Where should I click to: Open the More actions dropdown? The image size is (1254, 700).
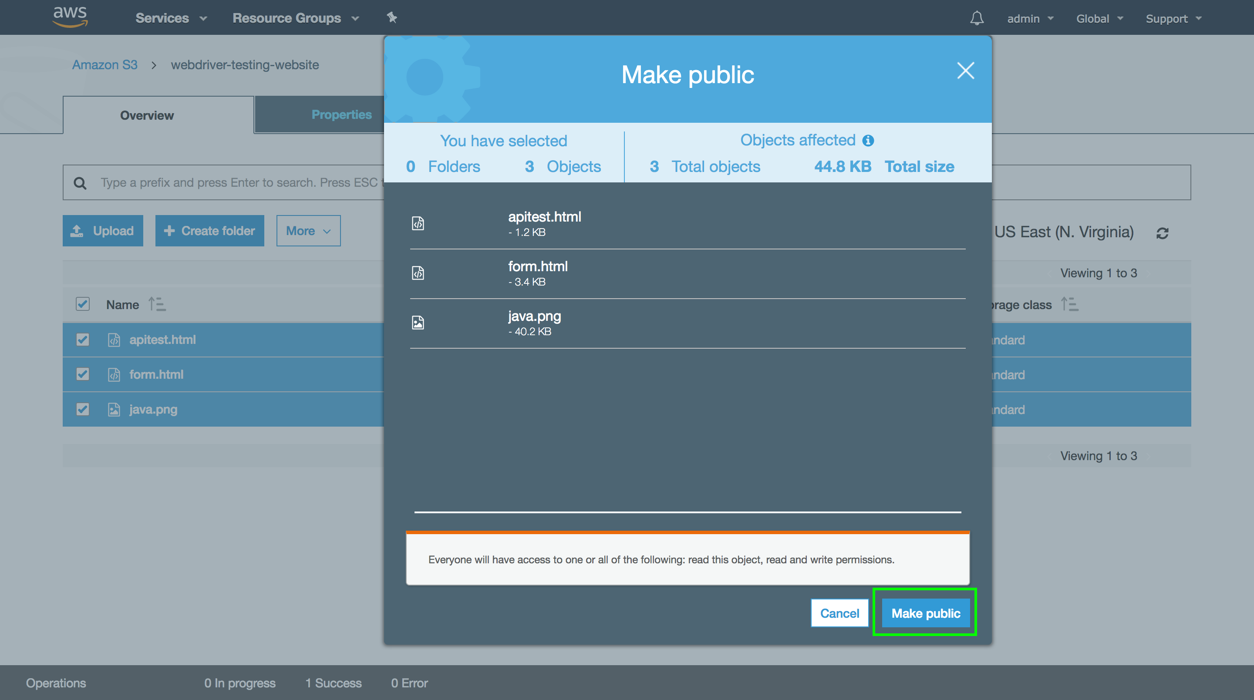pos(308,231)
